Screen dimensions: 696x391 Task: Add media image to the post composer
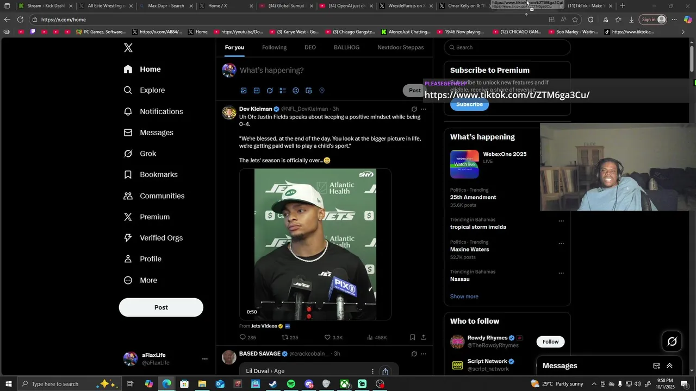tap(244, 91)
